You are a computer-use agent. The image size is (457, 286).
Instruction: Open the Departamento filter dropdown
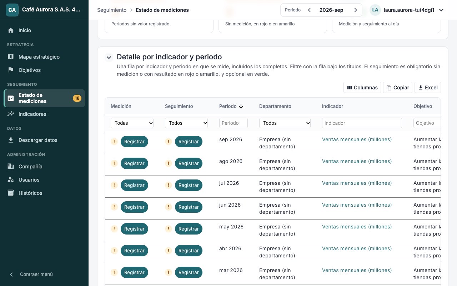tap(285, 123)
